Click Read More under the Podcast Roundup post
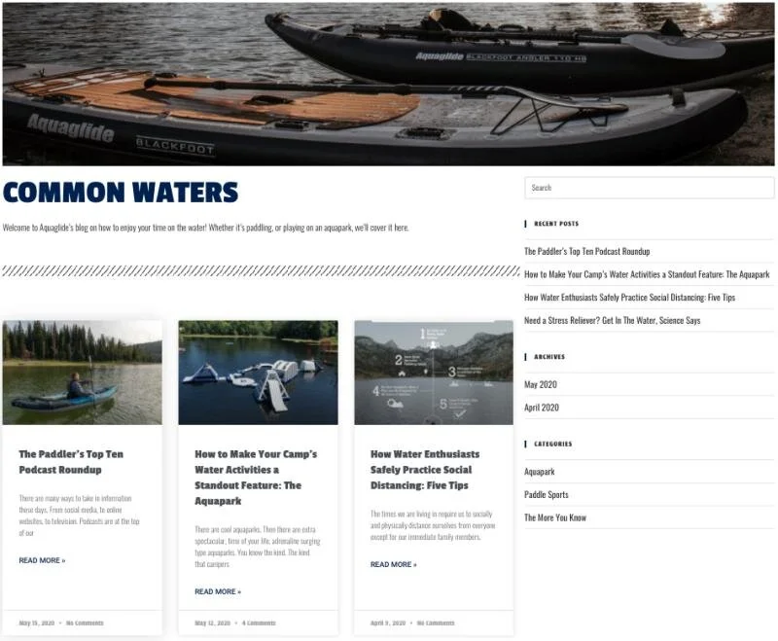Screen dimensions: 778x641 42,560
